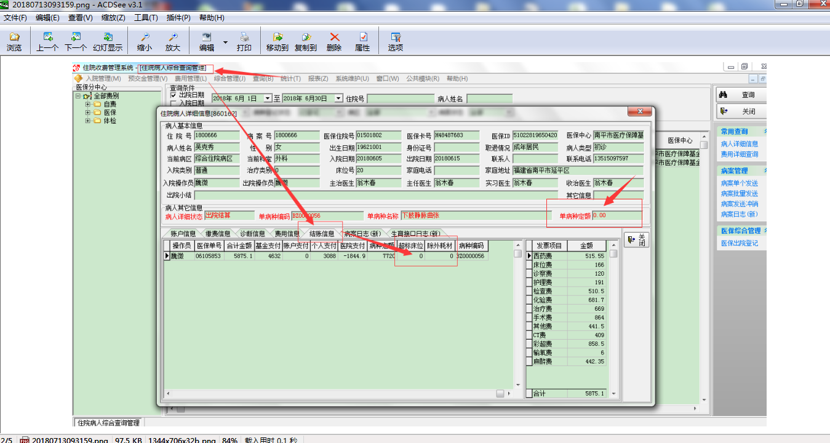The image size is (830, 443).
Task: Select the 医保 folder in tree
Action: click(110, 113)
